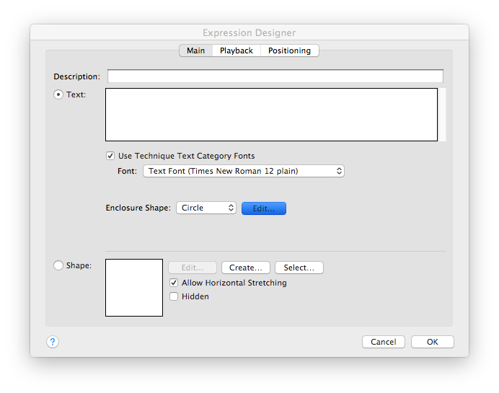Enable the Hidden checkbox
The height and width of the screenshot is (393, 499).
coord(174,296)
